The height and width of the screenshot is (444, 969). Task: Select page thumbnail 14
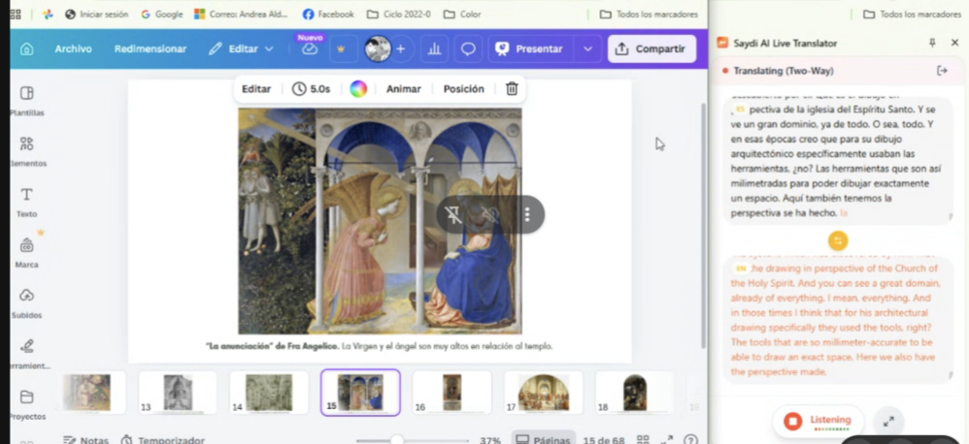point(269,393)
